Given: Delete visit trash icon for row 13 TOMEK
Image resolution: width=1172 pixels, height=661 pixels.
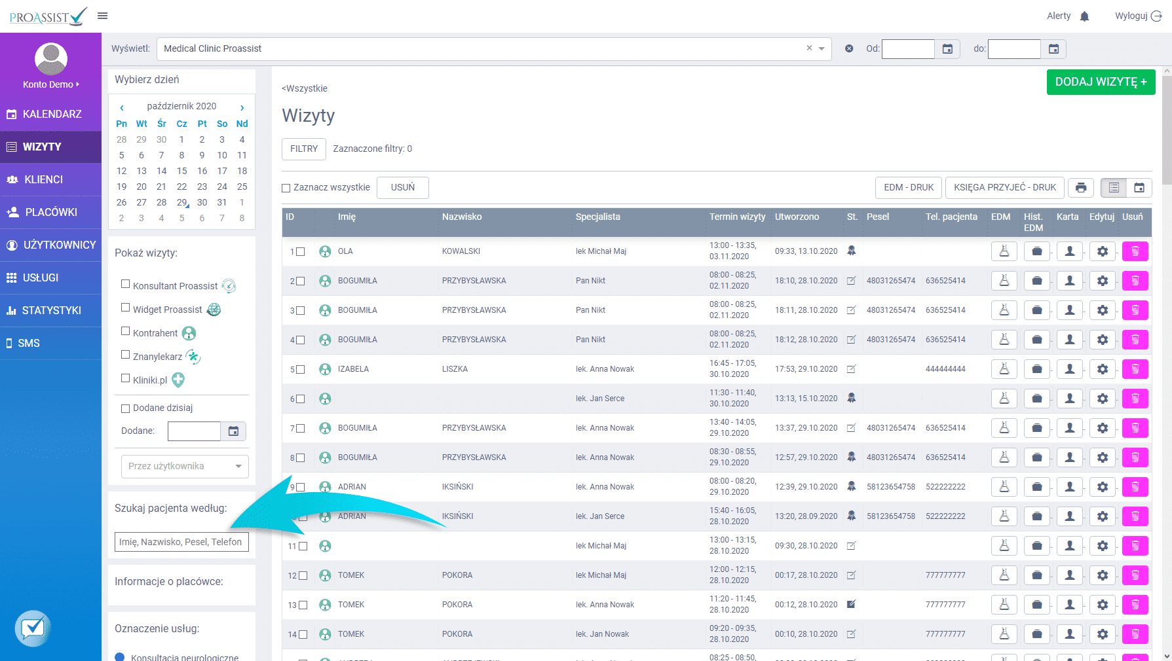Looking at the screenshot, I should coord(1135,605).
